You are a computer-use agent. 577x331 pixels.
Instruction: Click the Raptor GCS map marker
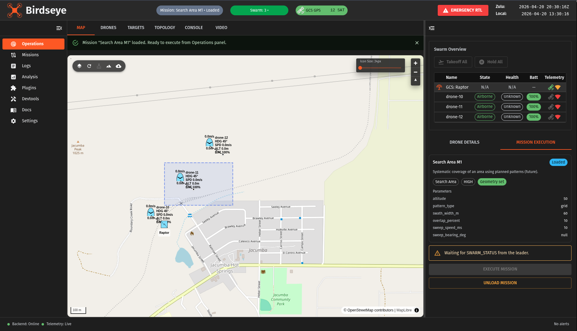(164, 225)
